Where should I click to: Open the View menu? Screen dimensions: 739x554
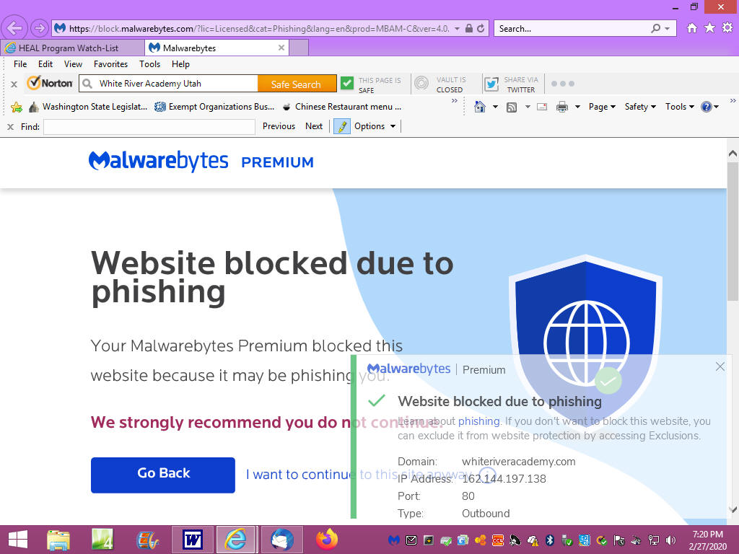[73, 64]
